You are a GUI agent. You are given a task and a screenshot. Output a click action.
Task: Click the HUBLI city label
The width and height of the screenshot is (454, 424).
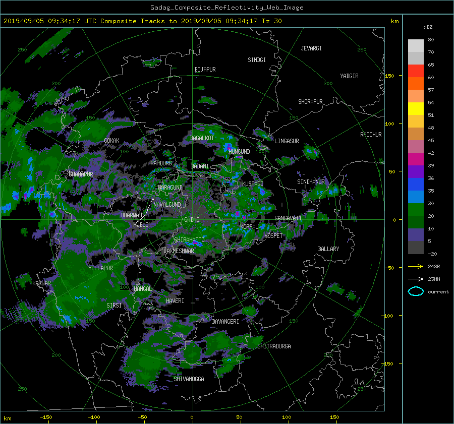pos(141,225)
